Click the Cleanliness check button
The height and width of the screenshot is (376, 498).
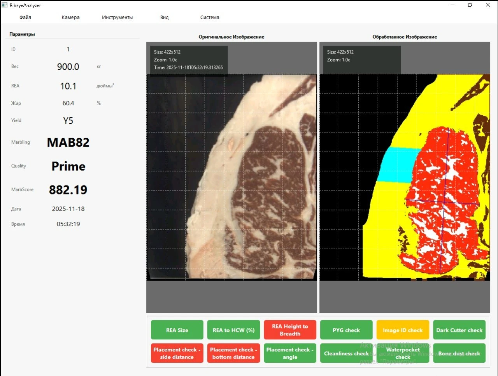[x=346, y=353]
